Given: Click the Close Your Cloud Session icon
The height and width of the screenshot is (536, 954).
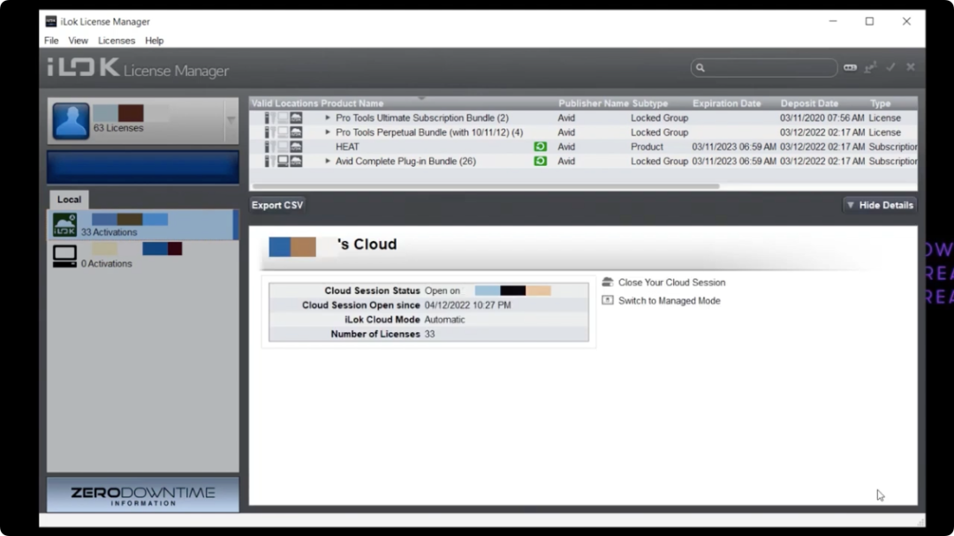Looking at the screenshot, I should [x=608, y=283].
